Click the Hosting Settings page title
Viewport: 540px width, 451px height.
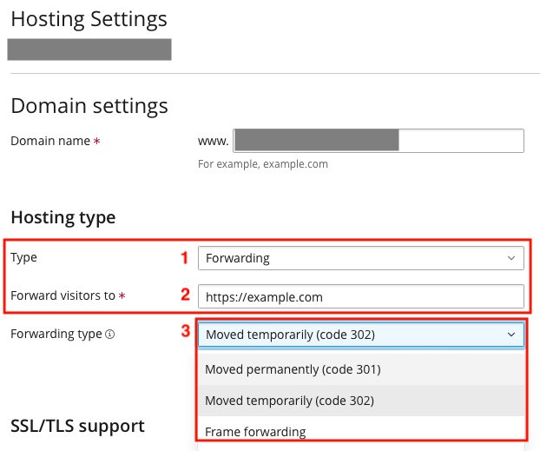[89, 18]
